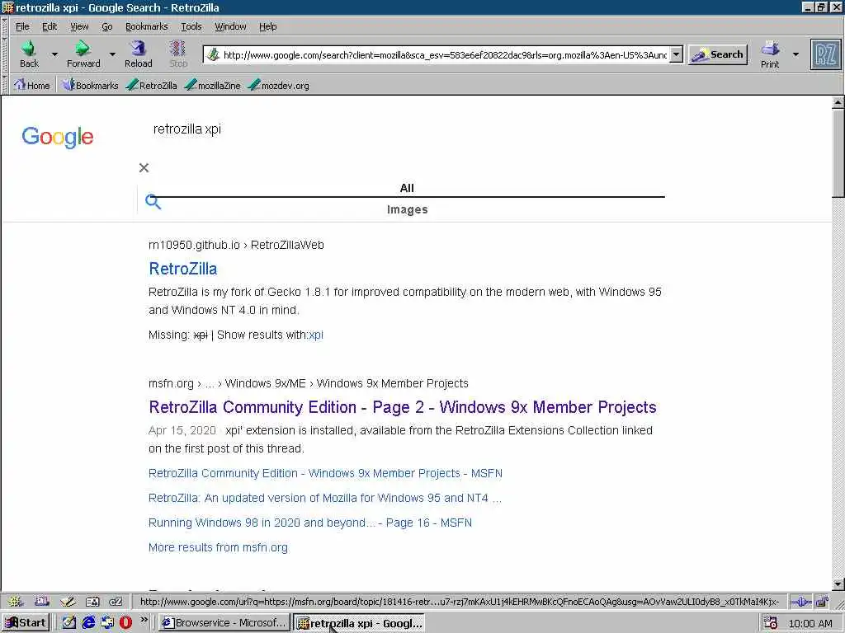Click the Google search box text
This screenshot has width=845, height=633.
tap(187, 129)
